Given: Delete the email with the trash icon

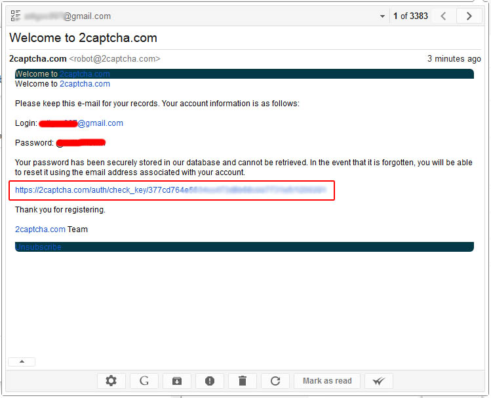Looking at the screenshot, I should point(243,381).
